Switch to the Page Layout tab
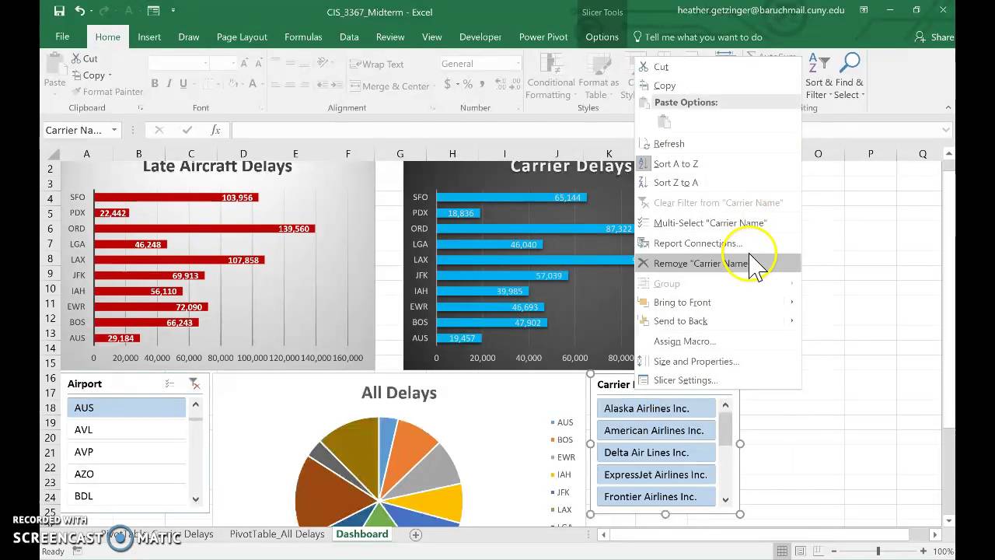This screenshot has height=560, width=995. 242,37
